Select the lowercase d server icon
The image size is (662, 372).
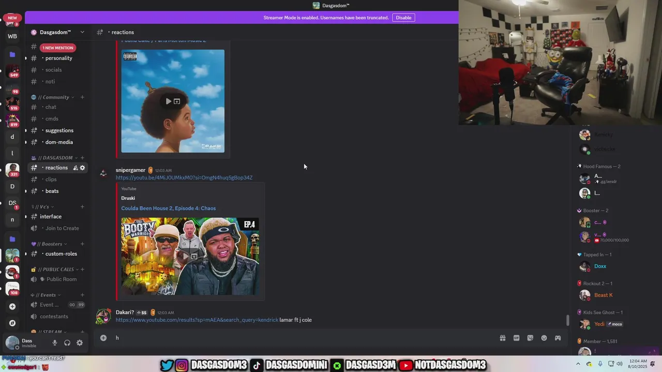[x=12, y=137]
